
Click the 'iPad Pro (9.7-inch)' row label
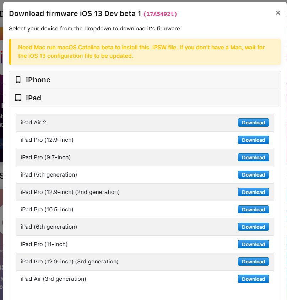pyautogui.click(x=45, y=157)
